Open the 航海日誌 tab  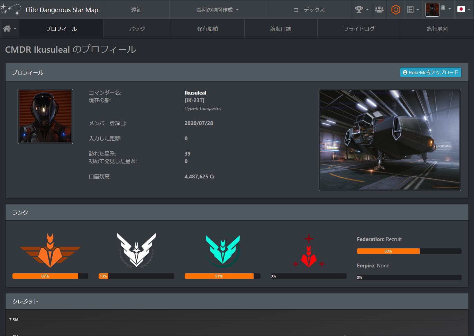point(281,29)
